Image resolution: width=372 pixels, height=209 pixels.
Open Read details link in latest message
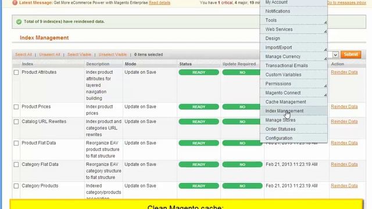click(x=159, y=3)
